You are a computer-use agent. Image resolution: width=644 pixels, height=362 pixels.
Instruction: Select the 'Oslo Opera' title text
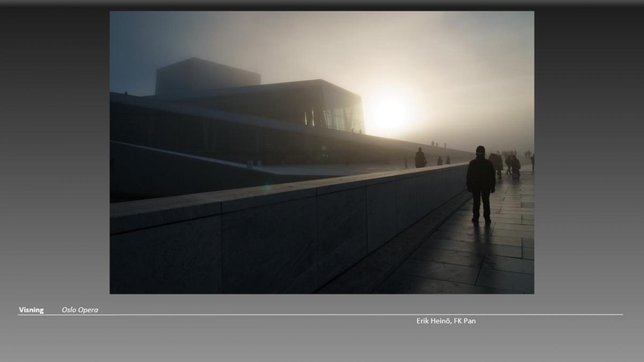(80, 310)
